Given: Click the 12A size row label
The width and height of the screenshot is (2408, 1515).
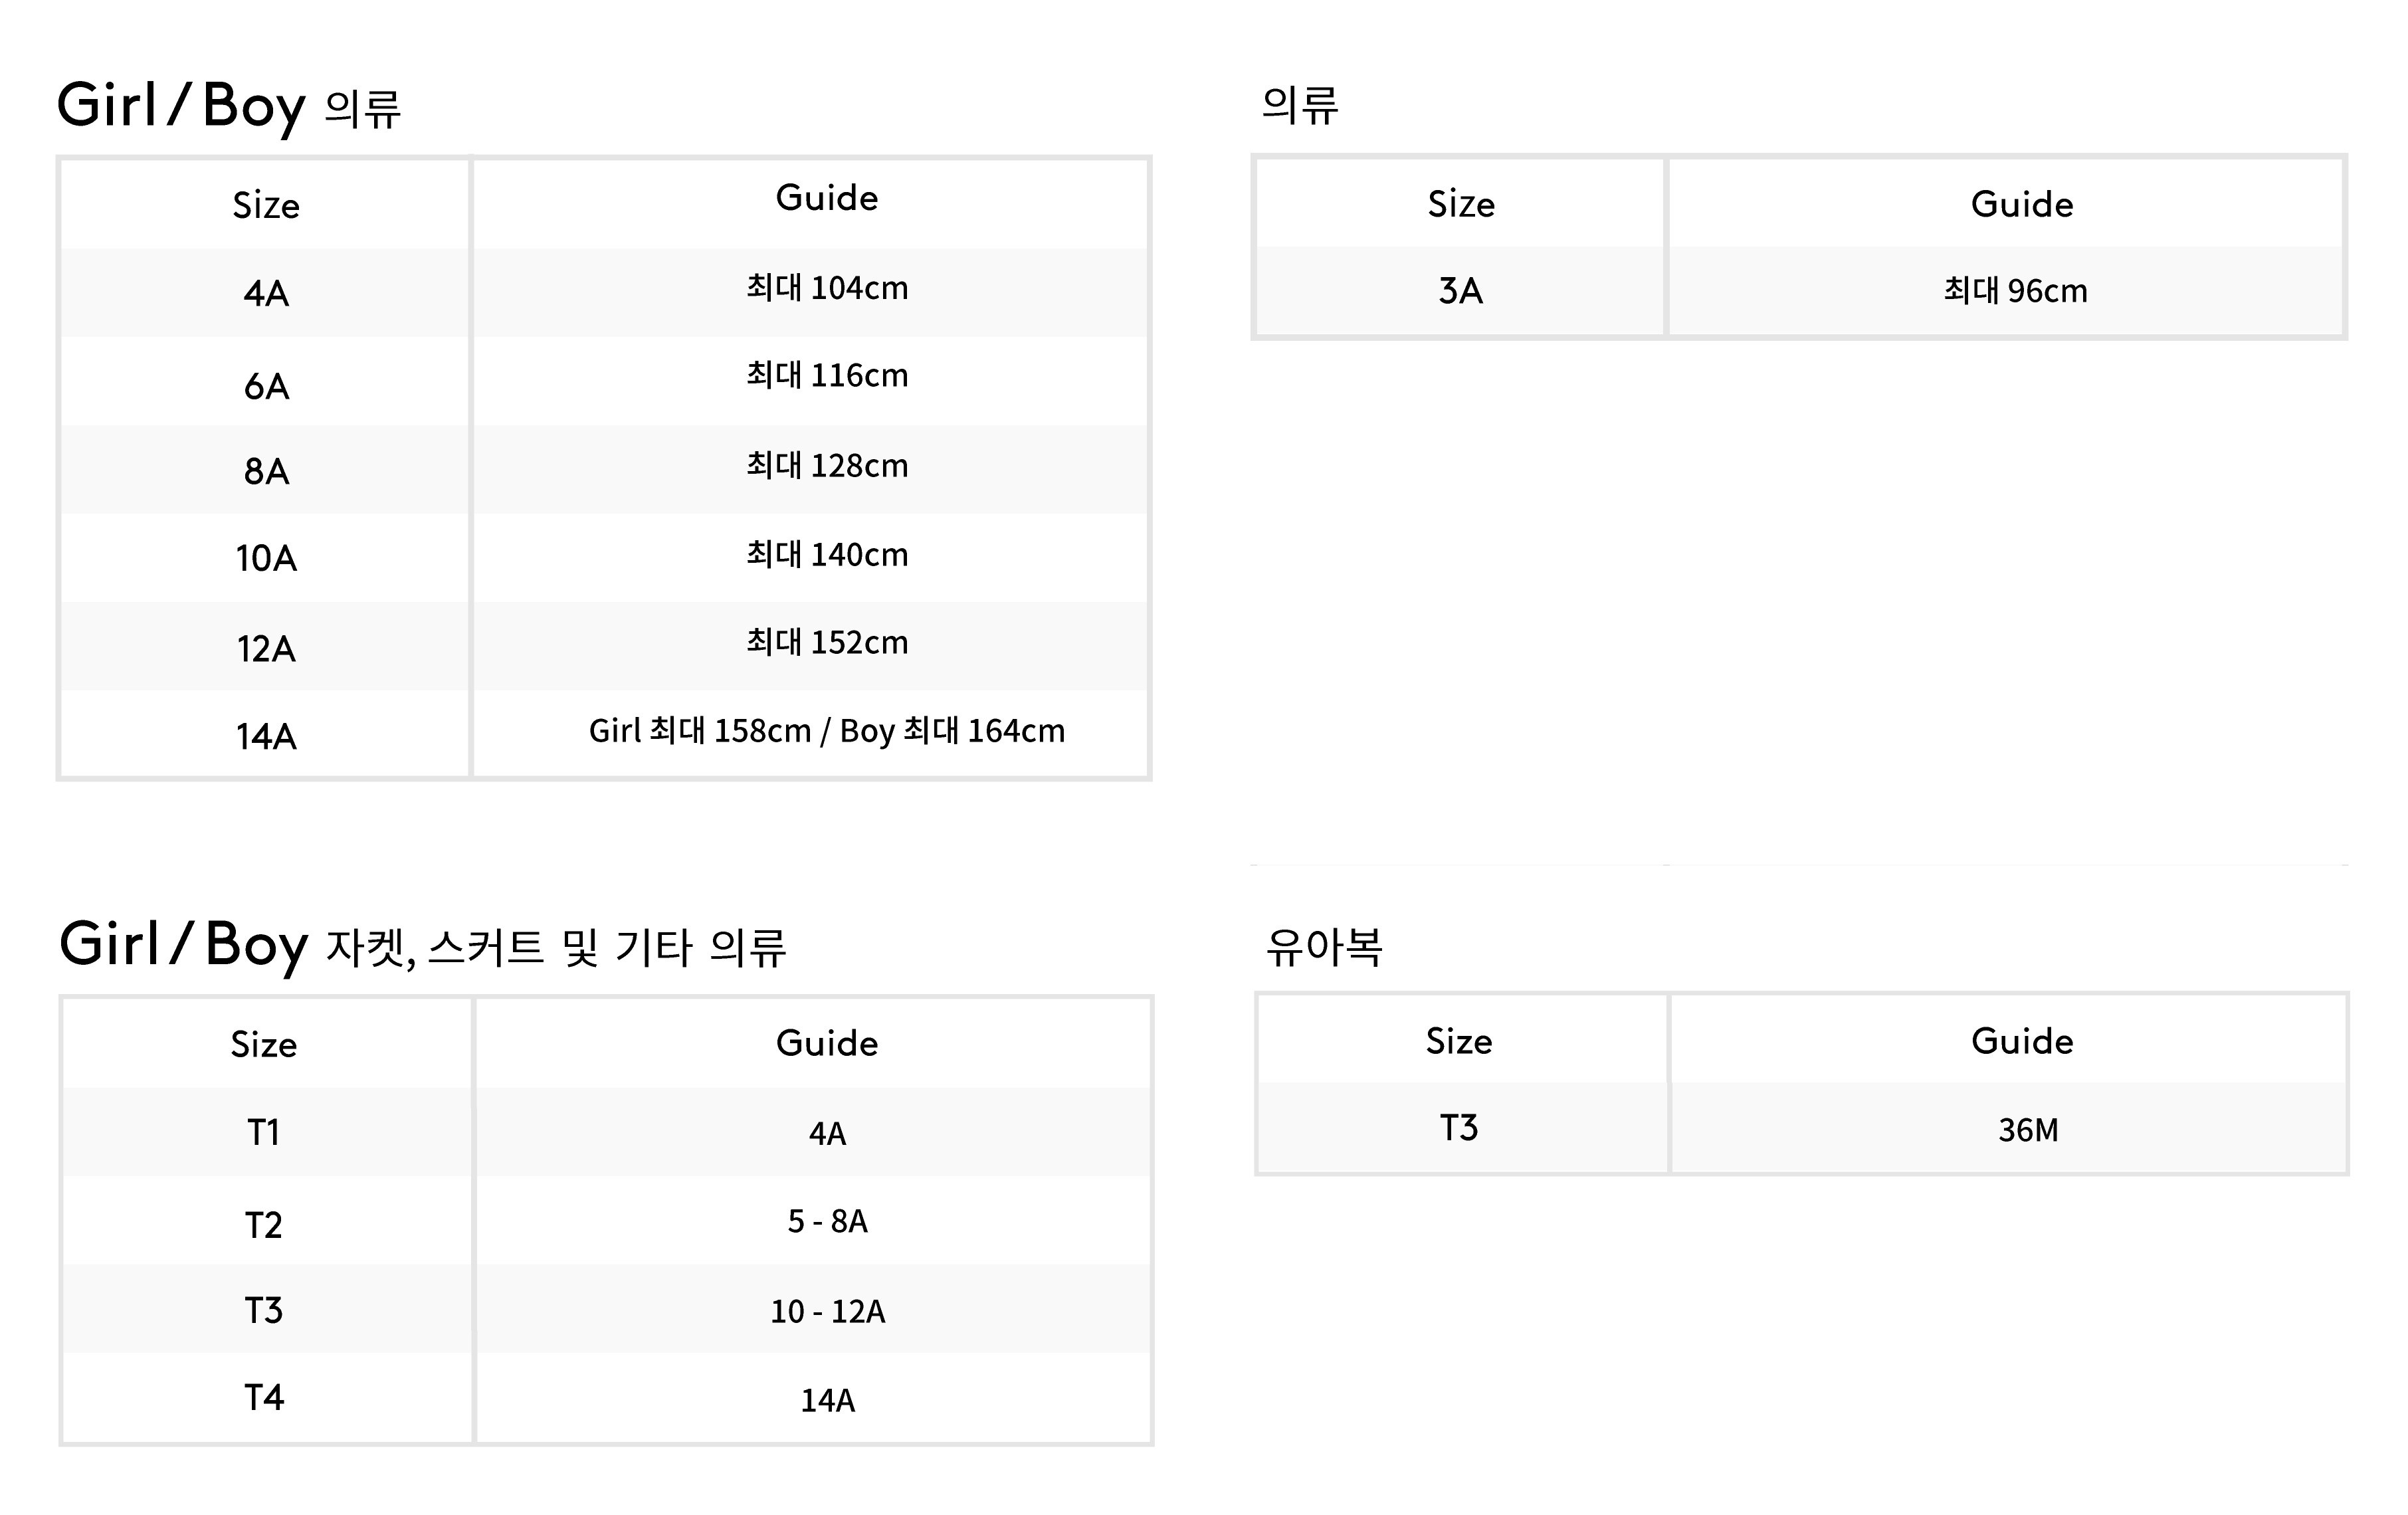Looking at the screenshot, I should pyautogui.click(x=266, y=649).
